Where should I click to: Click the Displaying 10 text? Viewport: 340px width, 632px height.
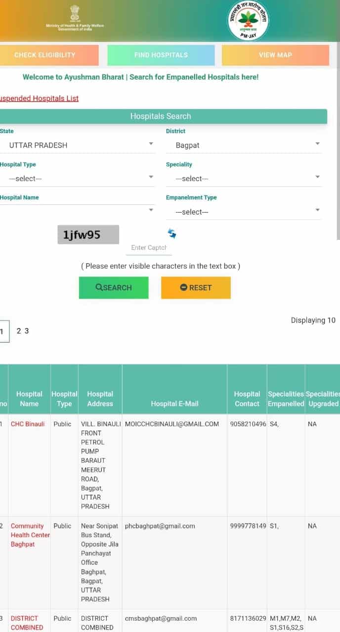pyautogui.click(x=313, y=320)
